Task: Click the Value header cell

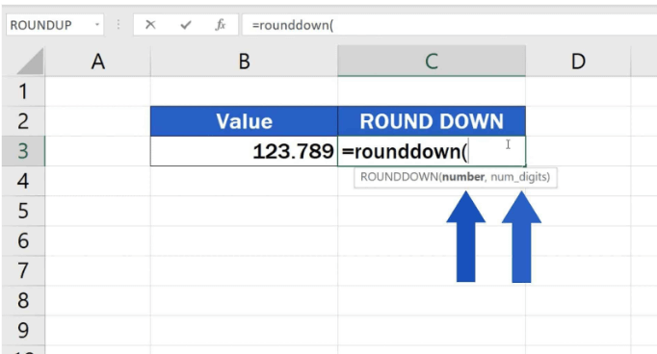Action: pos(244,121)
